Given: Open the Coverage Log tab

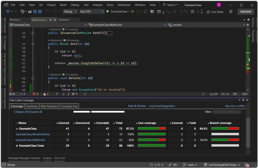Looking at the screenshot, I should click(69, 106).
